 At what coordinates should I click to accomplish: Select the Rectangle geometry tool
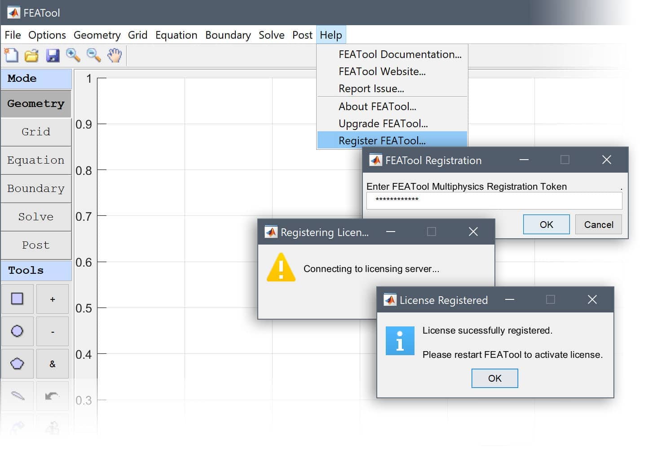[17, 299]
